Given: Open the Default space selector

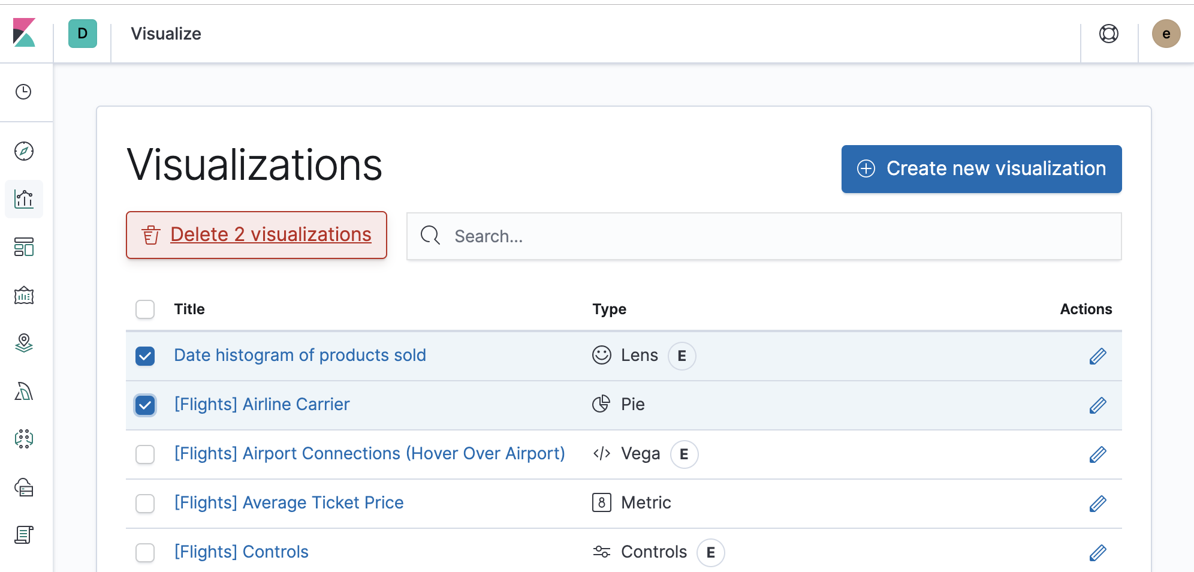Looking at the screenshot, I should [x=83, y=34].
